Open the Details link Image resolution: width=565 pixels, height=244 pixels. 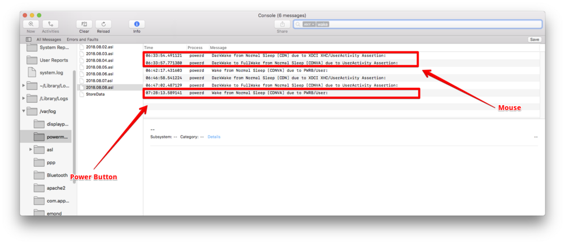(214, 137)
